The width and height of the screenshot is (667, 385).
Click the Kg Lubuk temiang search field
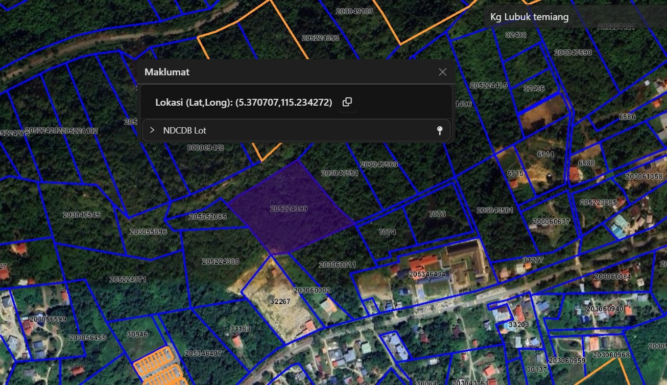point(573,17)
